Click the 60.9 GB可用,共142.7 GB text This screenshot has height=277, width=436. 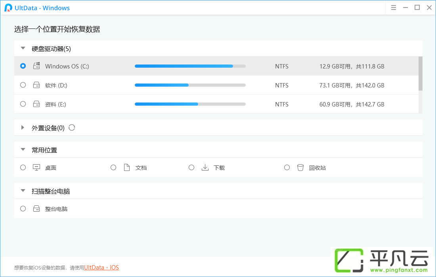click(352, 104)
